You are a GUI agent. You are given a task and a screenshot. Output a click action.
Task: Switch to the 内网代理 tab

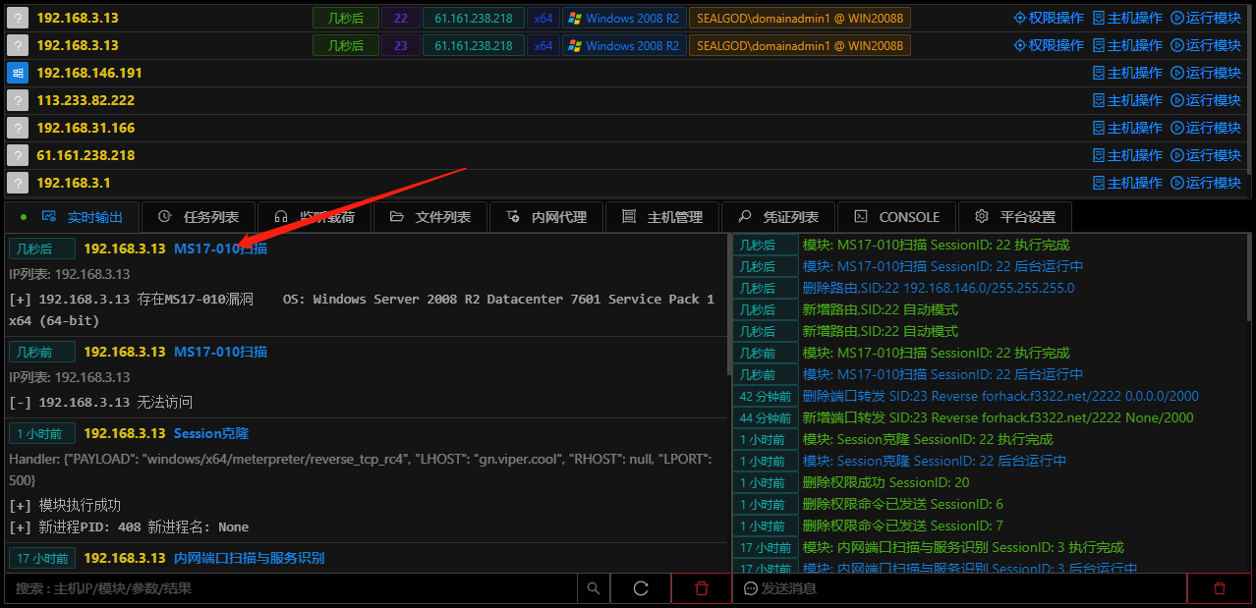pos(545,217)
